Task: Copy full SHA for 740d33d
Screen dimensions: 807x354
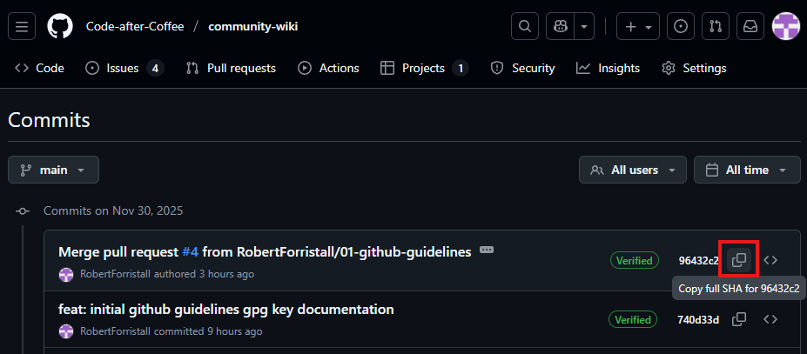Action: click(x=739, y=319)
